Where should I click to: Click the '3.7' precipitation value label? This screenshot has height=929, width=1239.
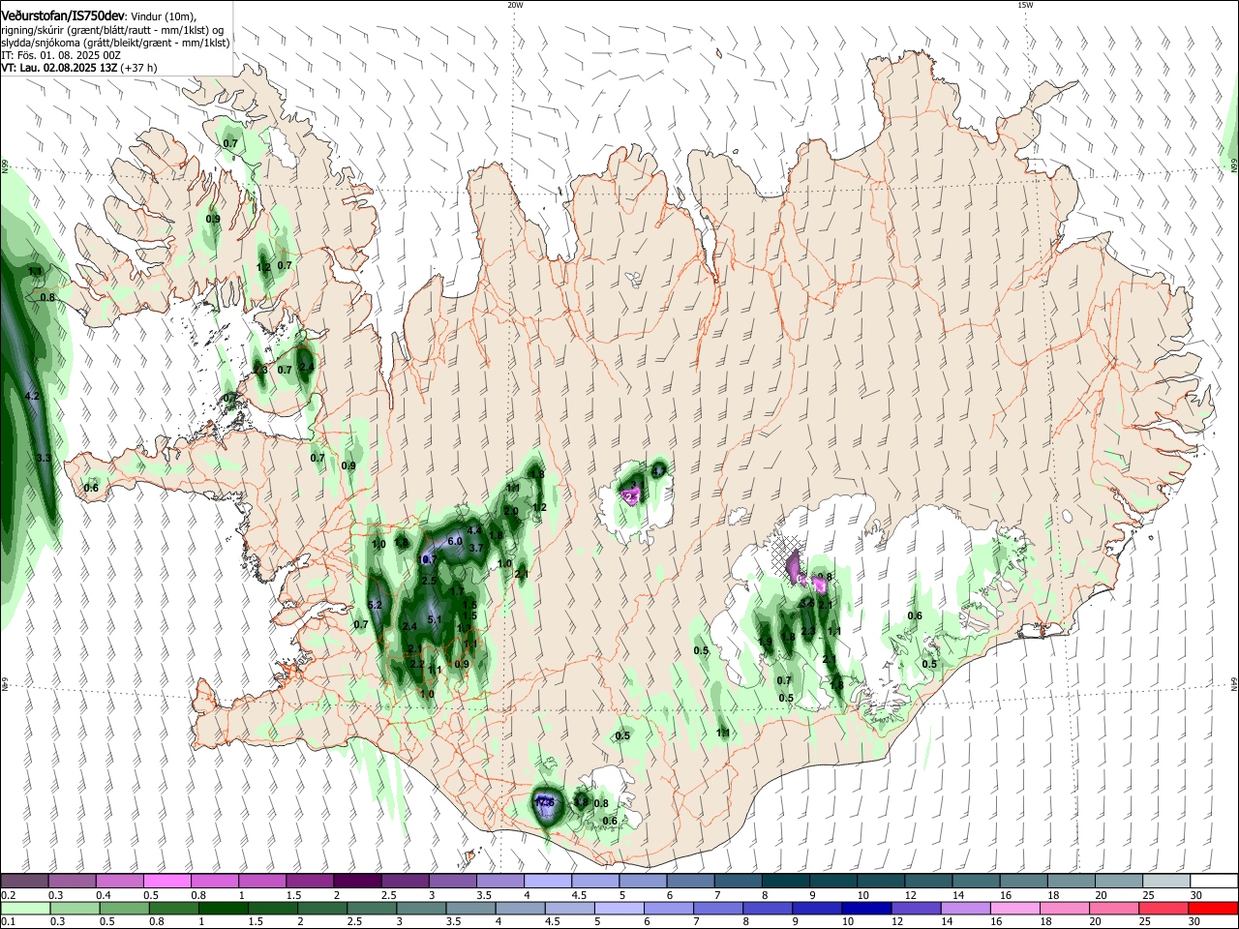pos(475,548)
